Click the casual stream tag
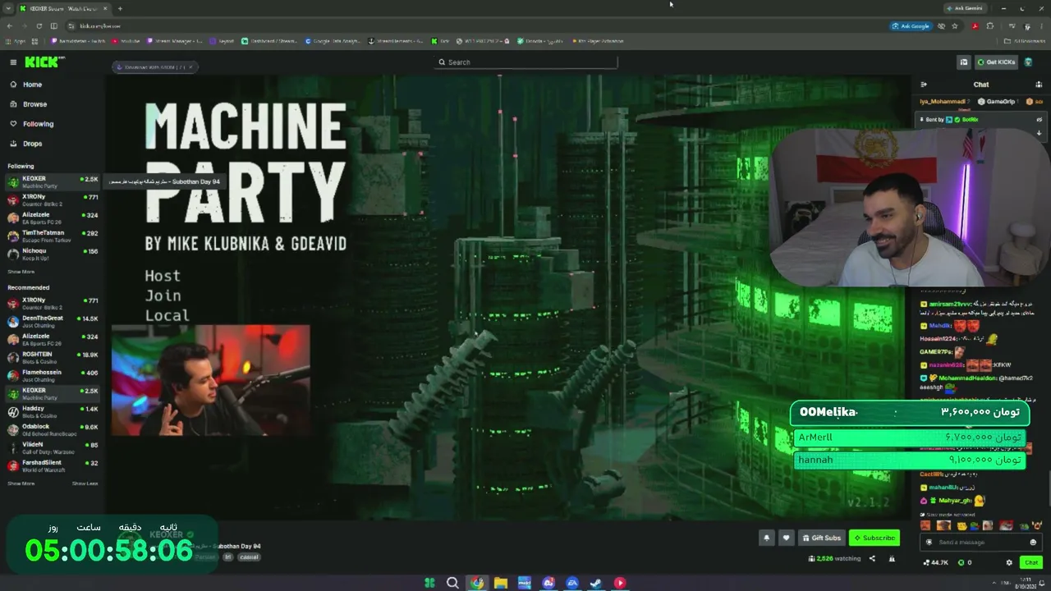Image resolution: width=1051 pixels, height=591 pixels. (249, 557)
